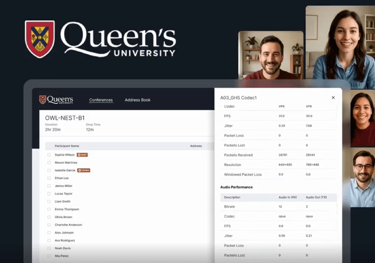Screen dimensions: 375x263
Task: Click the A03_GHS Codec1 panel title
Action: (239, 98)
